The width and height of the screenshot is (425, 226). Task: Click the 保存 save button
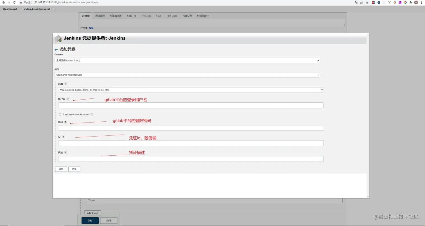[90, 220]
